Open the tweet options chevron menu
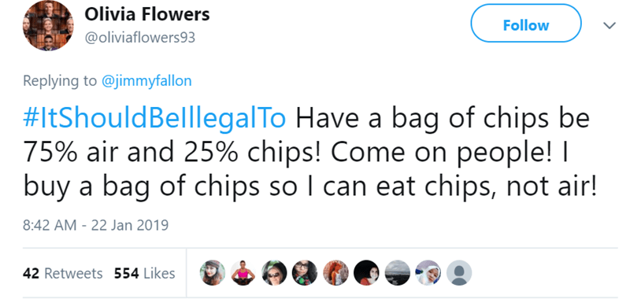The image size is (630, 299). pyautogui.click(x=610, y=25)
